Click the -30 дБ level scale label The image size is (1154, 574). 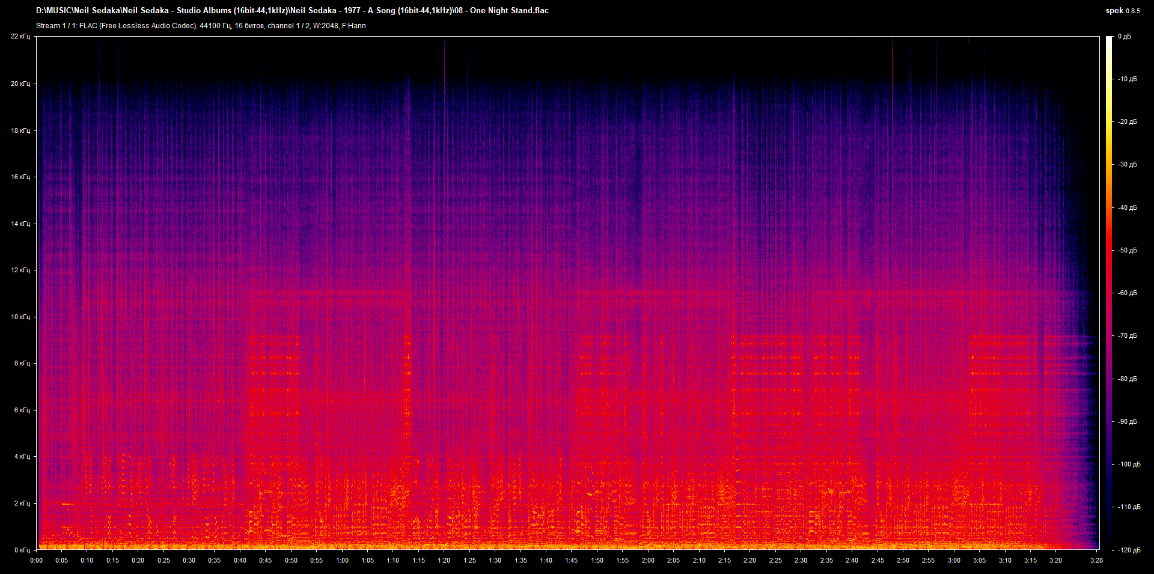pos(1127,165)
